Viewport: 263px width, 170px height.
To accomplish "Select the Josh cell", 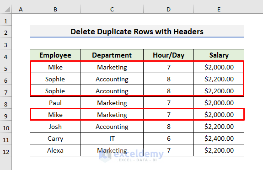I will [55, 127].
